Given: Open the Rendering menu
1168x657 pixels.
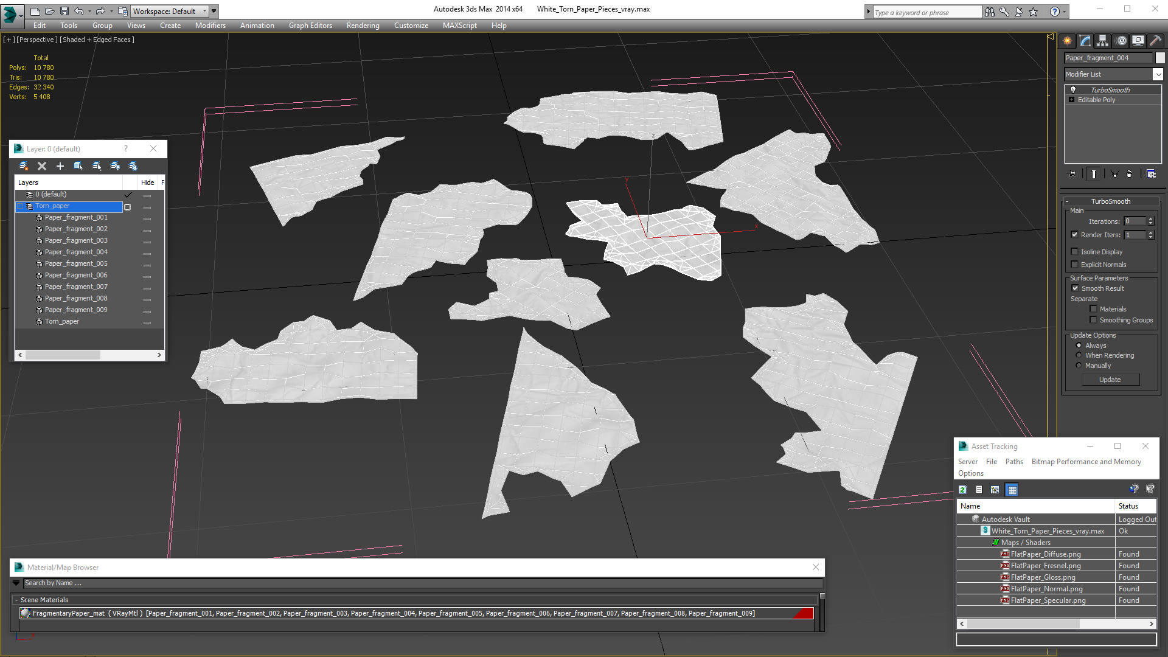Looking at the screenshot, I should (363, 26).
